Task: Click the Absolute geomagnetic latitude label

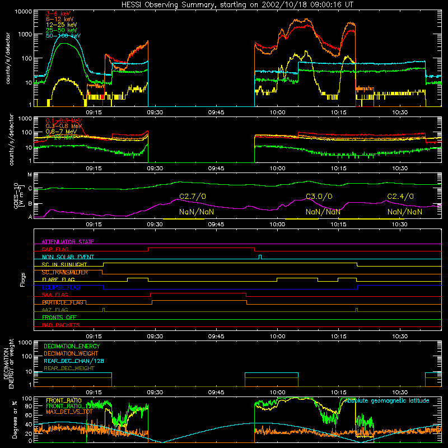Action: coord(387,400)
